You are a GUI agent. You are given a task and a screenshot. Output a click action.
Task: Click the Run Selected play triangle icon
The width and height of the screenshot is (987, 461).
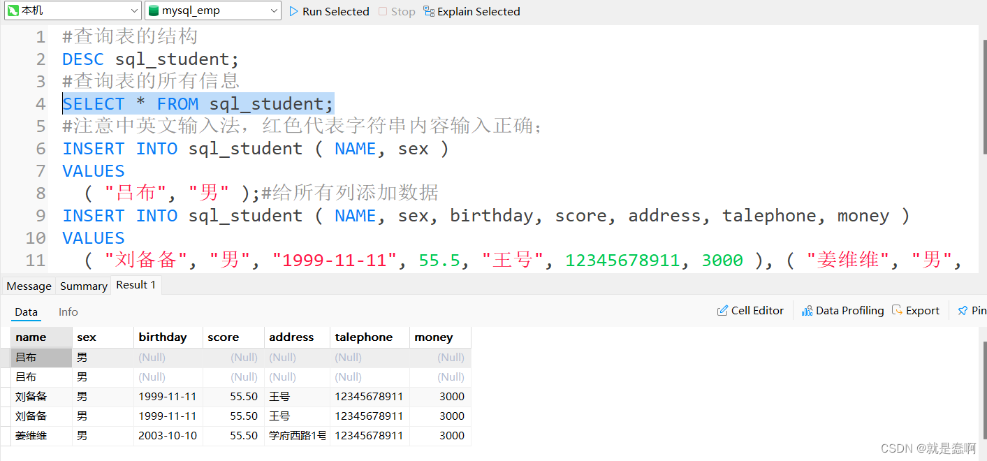(295, 11)
